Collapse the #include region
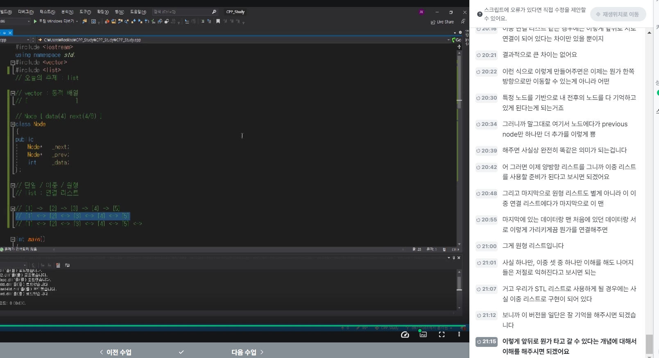Viewport: 659px width, 358px height. click(13, 63)
